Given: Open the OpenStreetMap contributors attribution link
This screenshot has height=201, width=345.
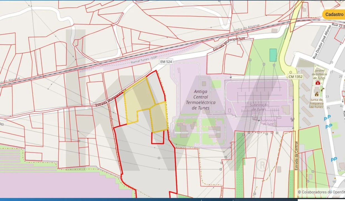Looking at the screenshot, I should click(321, 192).
